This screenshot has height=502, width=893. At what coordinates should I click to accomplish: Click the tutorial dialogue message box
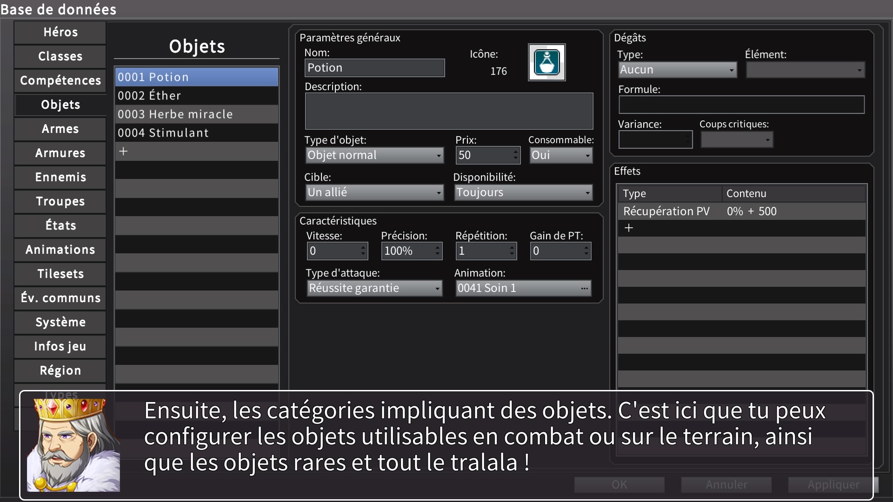click(446, 445)
